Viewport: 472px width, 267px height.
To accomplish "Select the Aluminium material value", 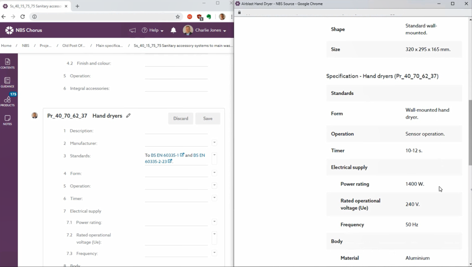I will pyautogui.click(x=417, y=258).
